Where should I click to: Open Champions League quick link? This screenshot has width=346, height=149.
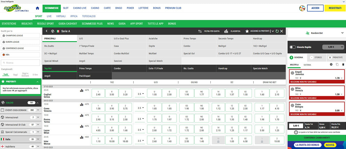coord(20,35)
